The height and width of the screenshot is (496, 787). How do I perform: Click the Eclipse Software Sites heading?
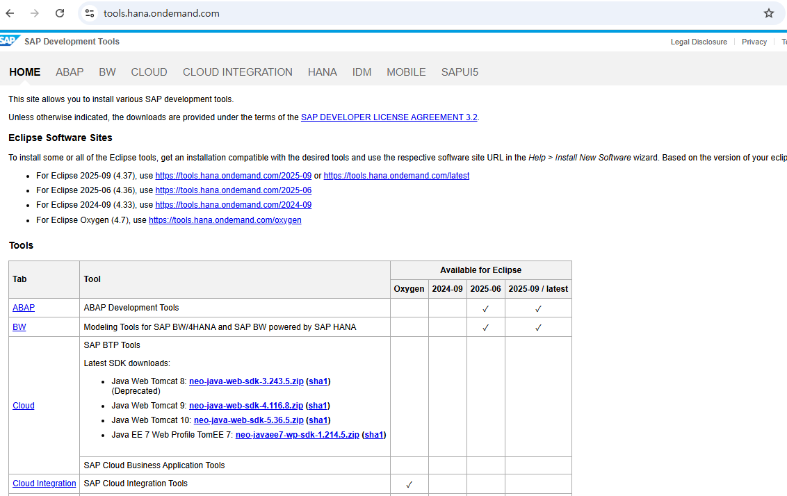[60, 138]
